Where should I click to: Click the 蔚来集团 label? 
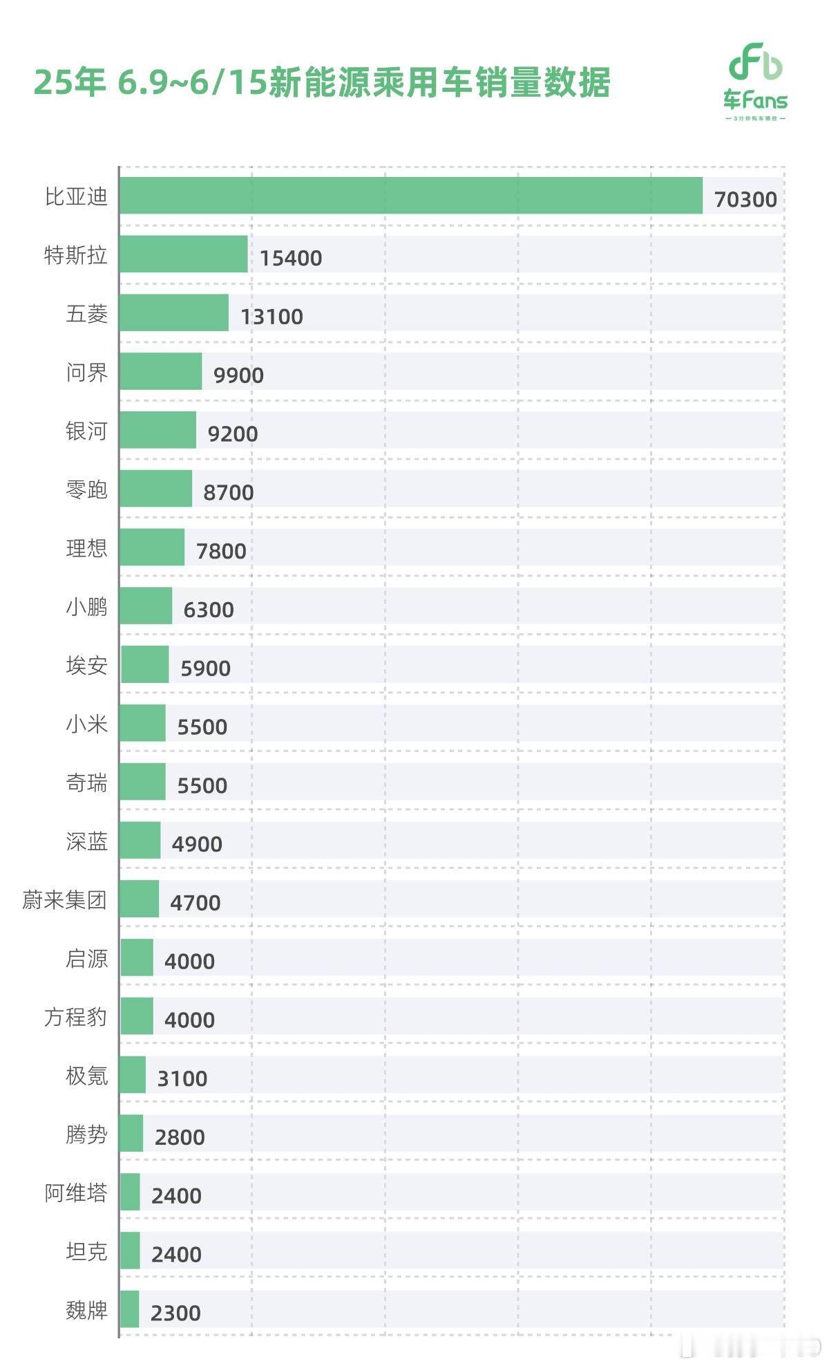[65, 900]
